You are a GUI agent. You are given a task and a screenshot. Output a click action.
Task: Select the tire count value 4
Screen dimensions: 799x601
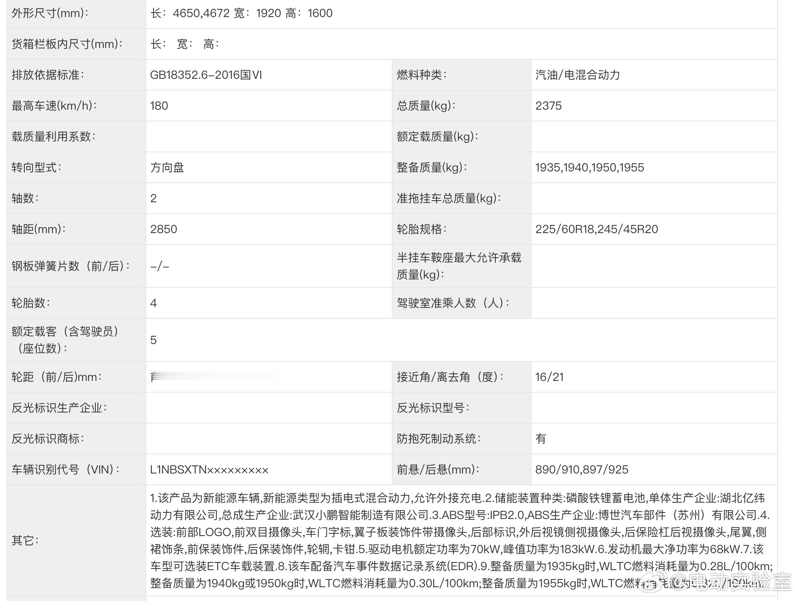point(153,303)
